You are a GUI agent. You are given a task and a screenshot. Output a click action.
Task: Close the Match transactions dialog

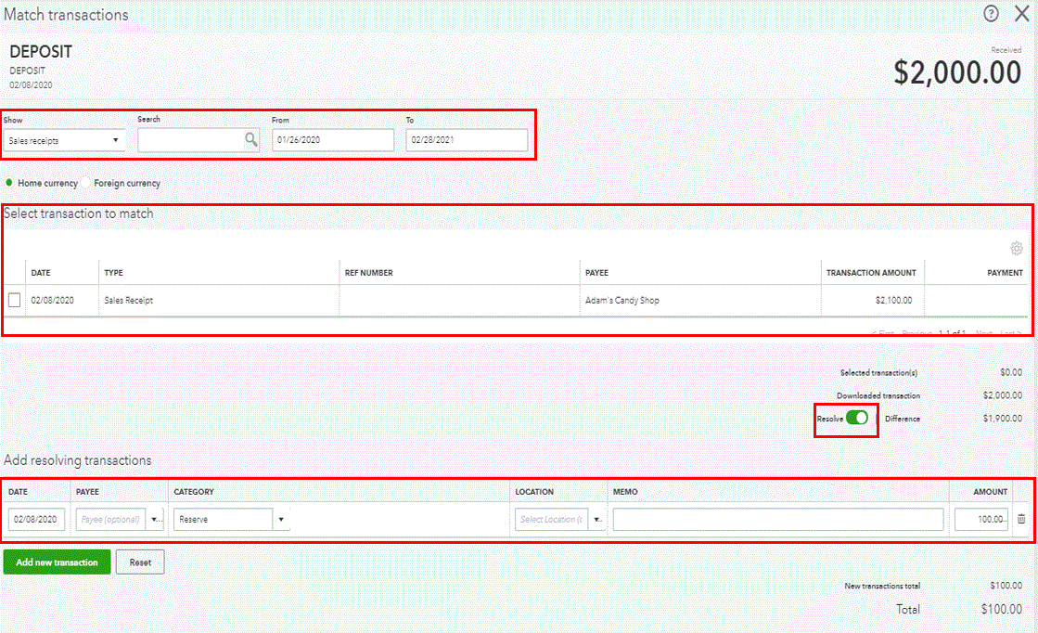tap(1021, 13)
